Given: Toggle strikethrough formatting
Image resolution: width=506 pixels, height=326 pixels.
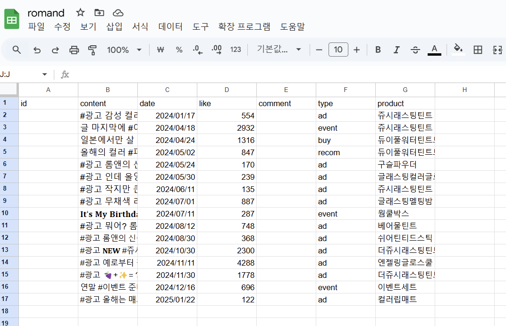Looking at the screenshot, I should (x=415, y=50).
